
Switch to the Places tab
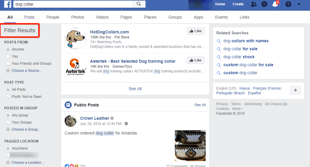150,17
